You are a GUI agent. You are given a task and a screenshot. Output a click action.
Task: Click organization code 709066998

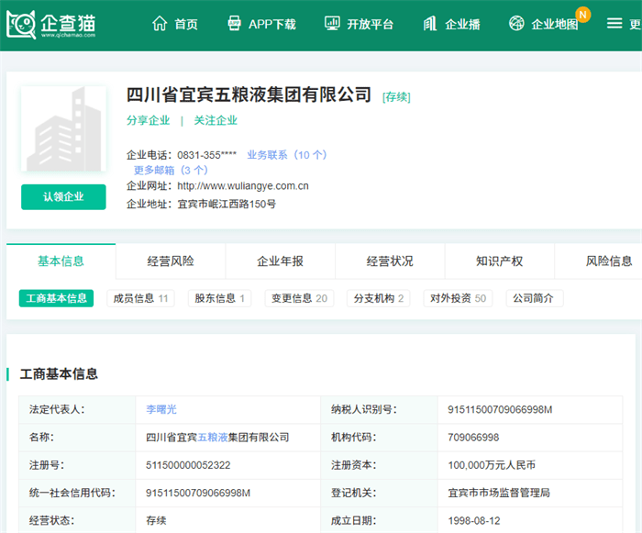(473, 438)
